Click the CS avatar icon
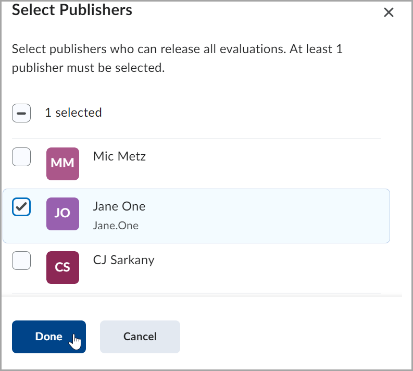 pyautogui.click(x=62, y=267)
